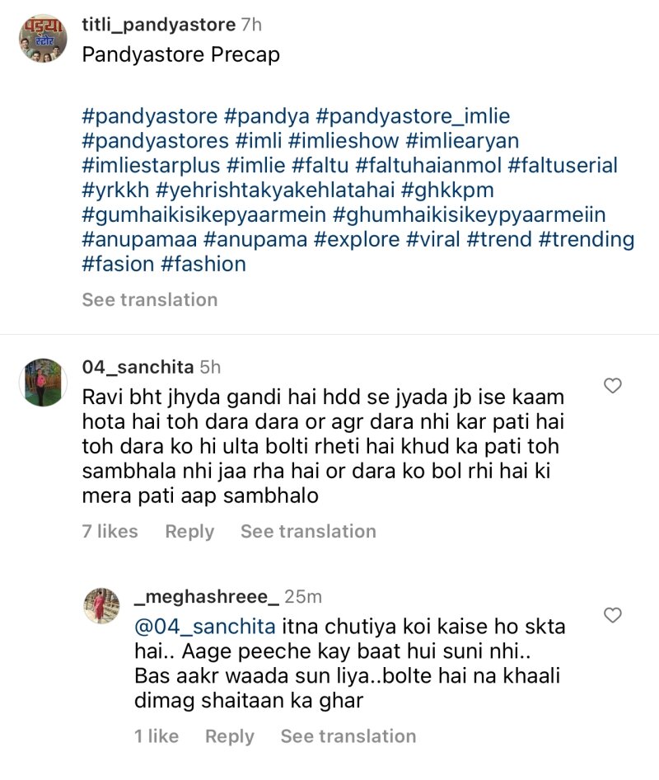
Task: Reply to 04_sanchita's comment
Action: [189, 531]
